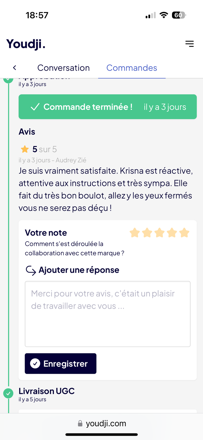The image size is (203, 440).
Task: Switch to the Conversation tab
Action: [x=63, y=68]
